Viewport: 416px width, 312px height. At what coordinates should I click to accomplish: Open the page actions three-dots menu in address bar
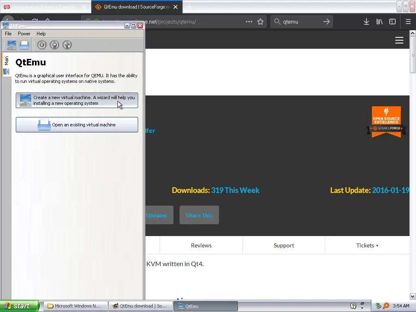pyautogui.click(x=249, y=22)
